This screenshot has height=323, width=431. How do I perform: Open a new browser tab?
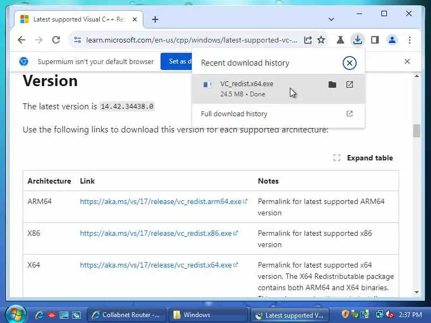(x=155, y=19)
